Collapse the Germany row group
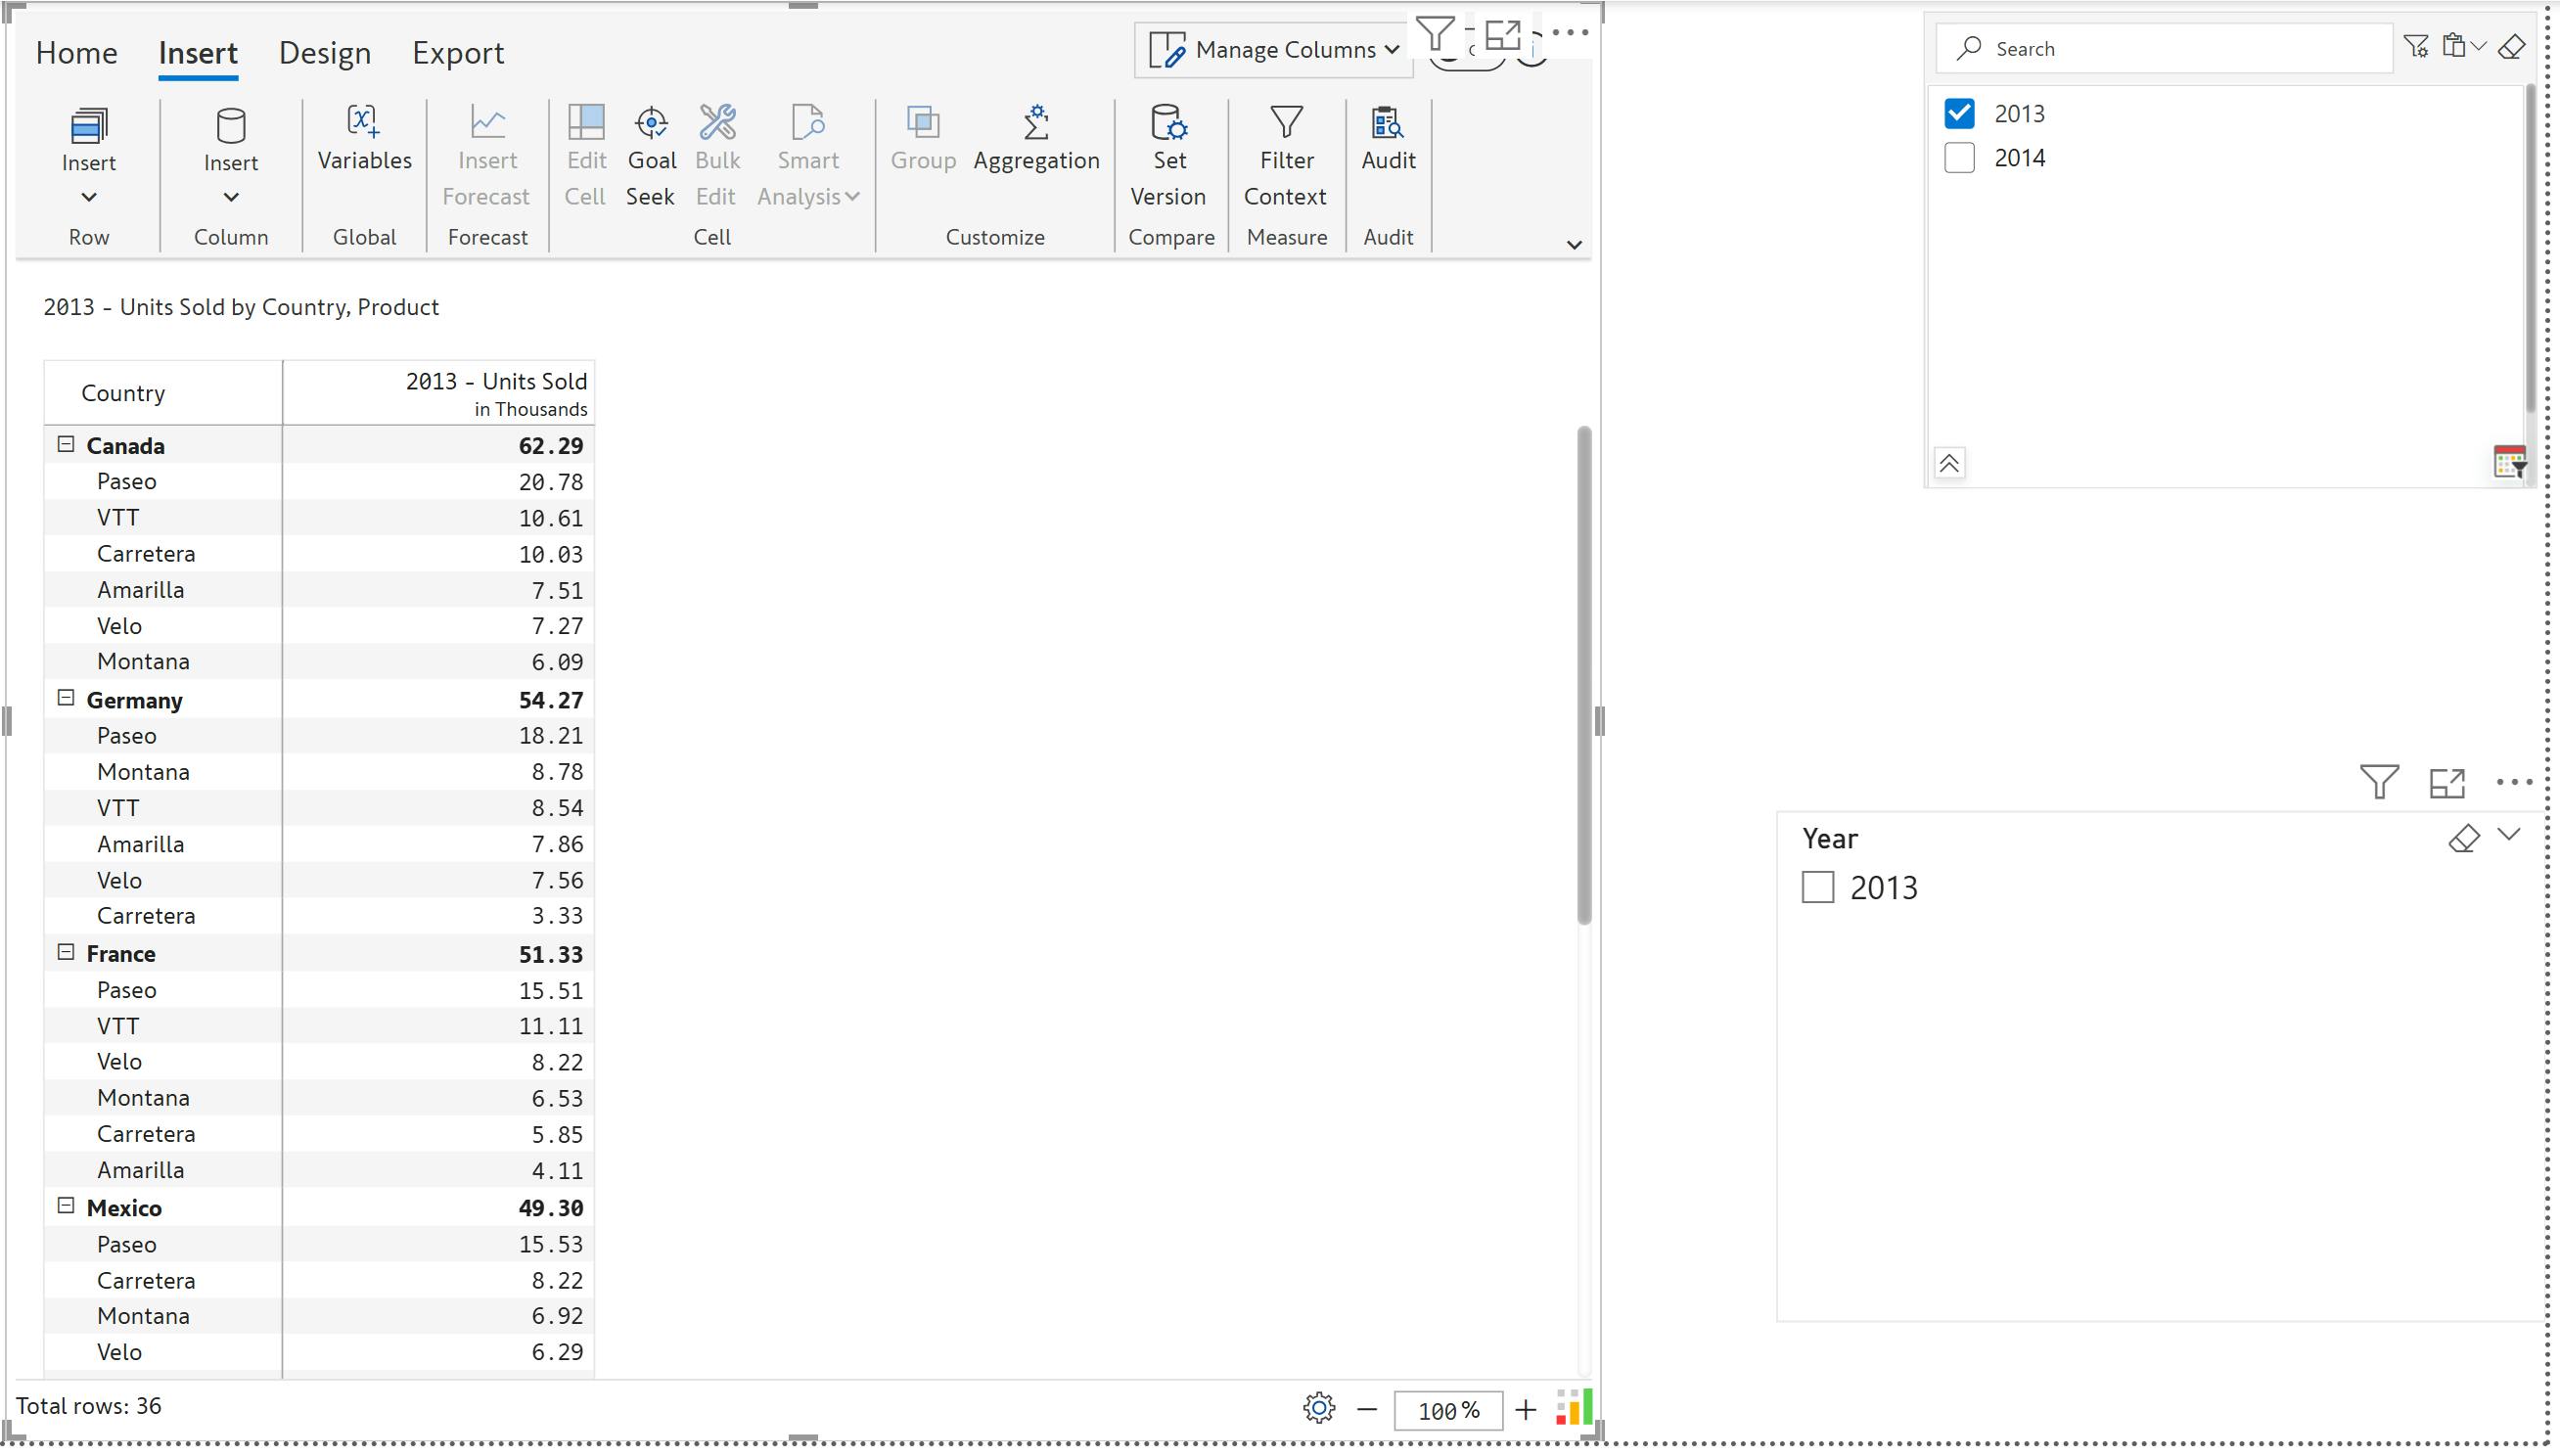The image size is (2560, 1456). coord(66,698)
